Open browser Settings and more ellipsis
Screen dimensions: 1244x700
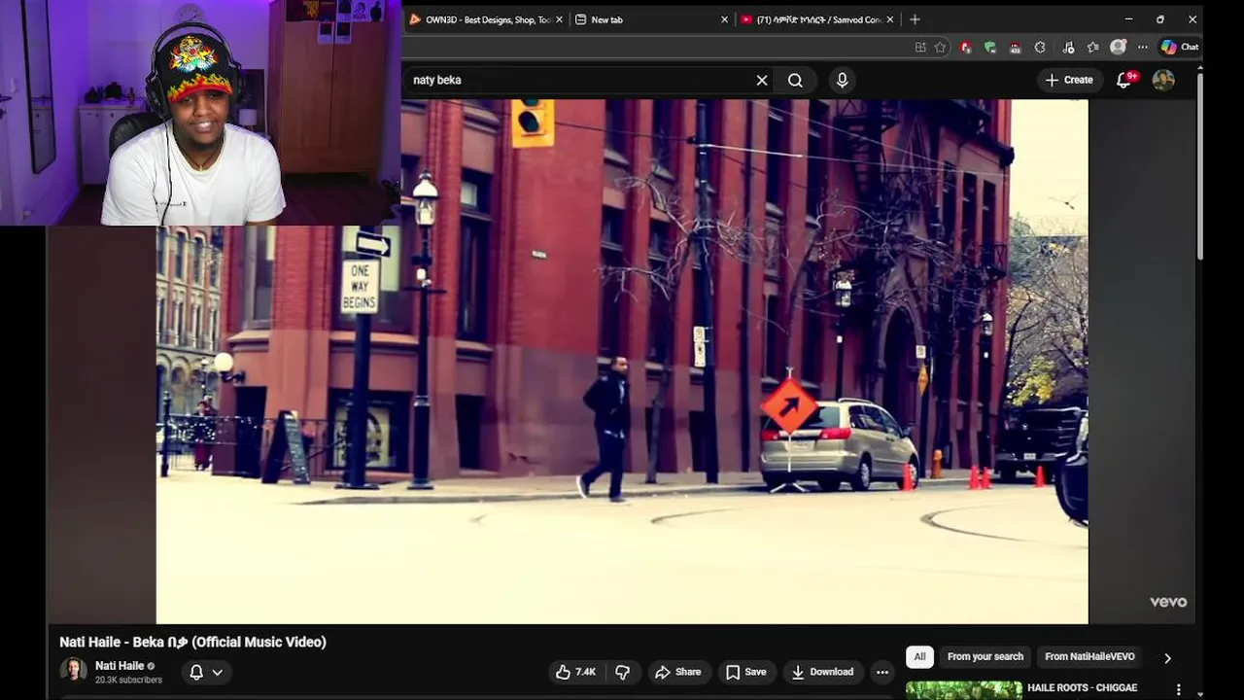[x=1142, y=47]
